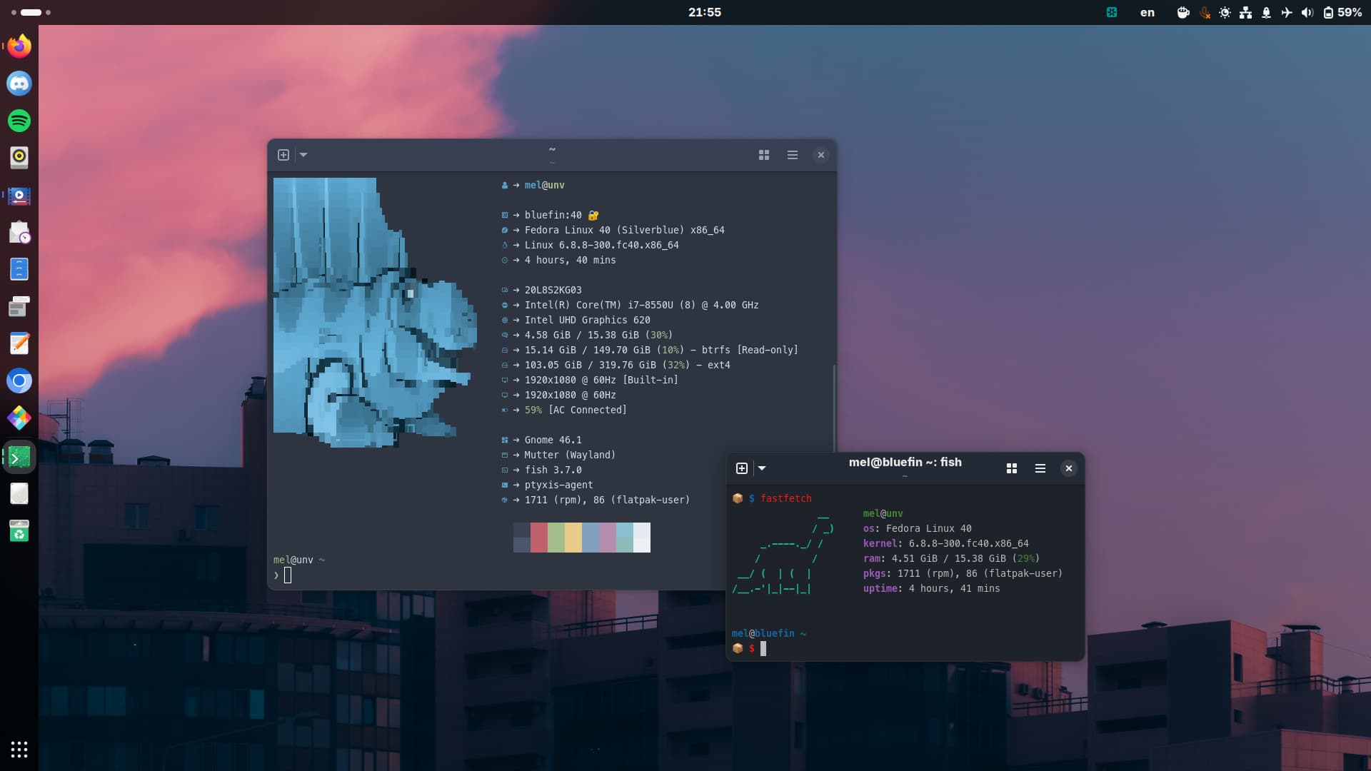Open Discord from the dock
1371x771 pixels.
[x=19, y=84]
